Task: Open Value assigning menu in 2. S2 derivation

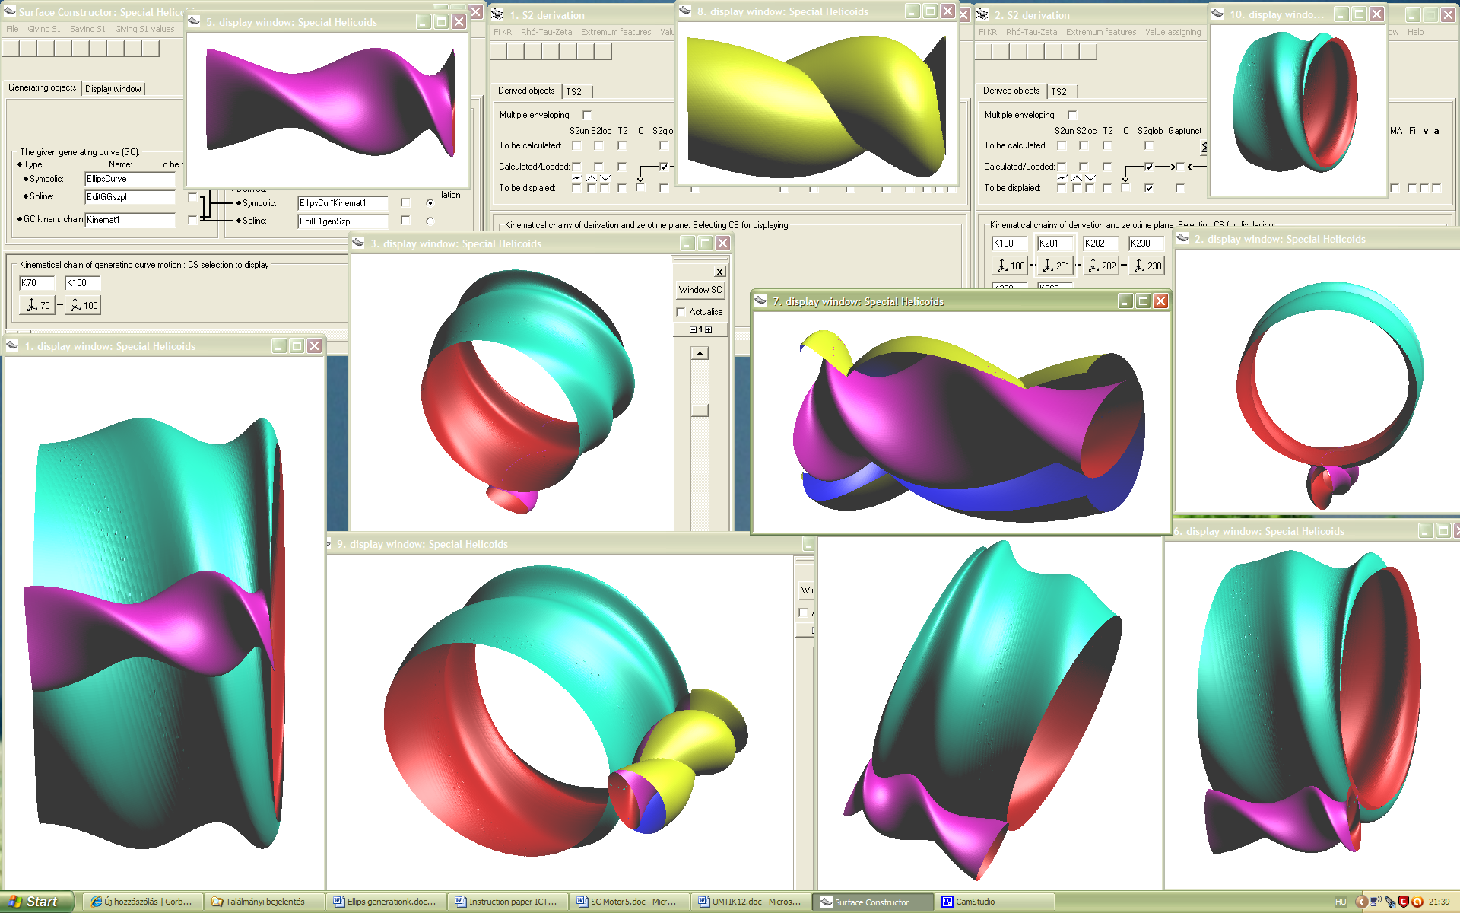Action: (1173, 32)
